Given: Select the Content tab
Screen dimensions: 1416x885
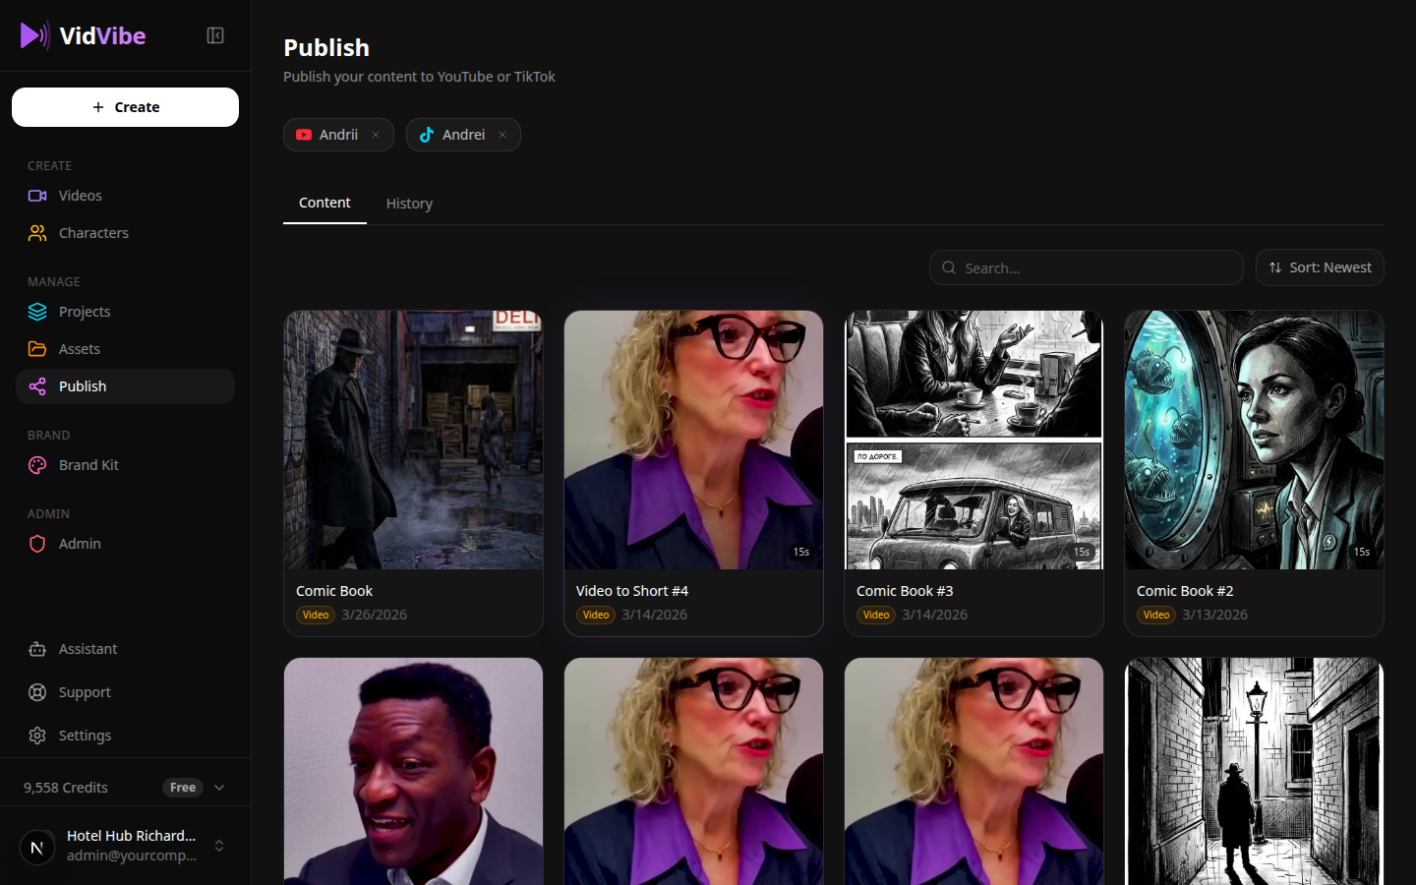Looking at the screenshot, I should click(324, 203).
